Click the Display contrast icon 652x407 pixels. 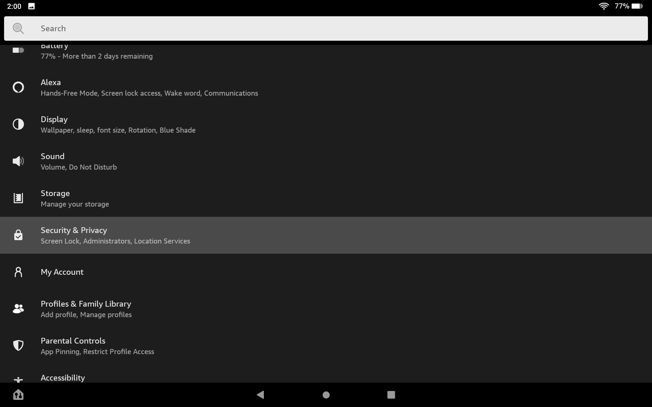coord(18,124)
